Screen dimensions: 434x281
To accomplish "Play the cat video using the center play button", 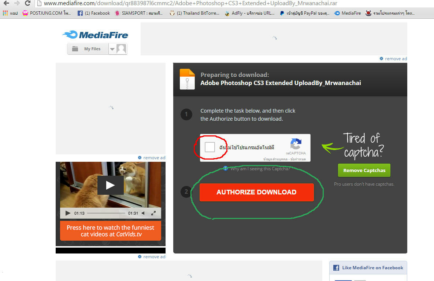I will tap(110, 185).
